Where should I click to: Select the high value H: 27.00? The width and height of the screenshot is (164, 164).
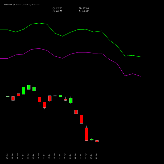point(84,9)
